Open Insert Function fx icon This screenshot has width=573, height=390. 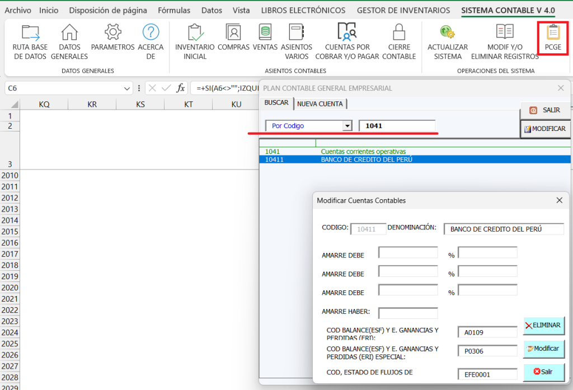pos(181,88)
